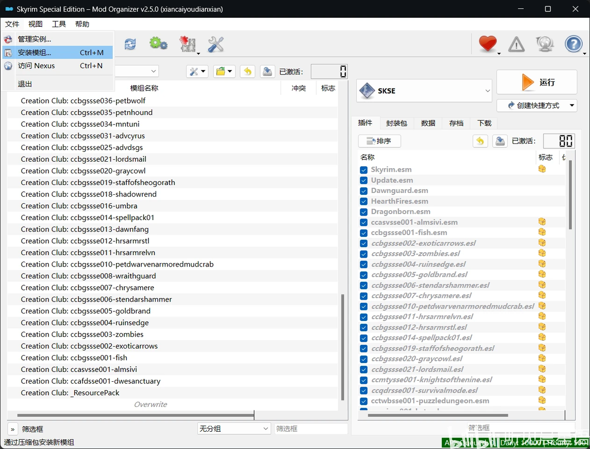
Task: Click the SKSE executable icon
Action: [x=367, y=90]
